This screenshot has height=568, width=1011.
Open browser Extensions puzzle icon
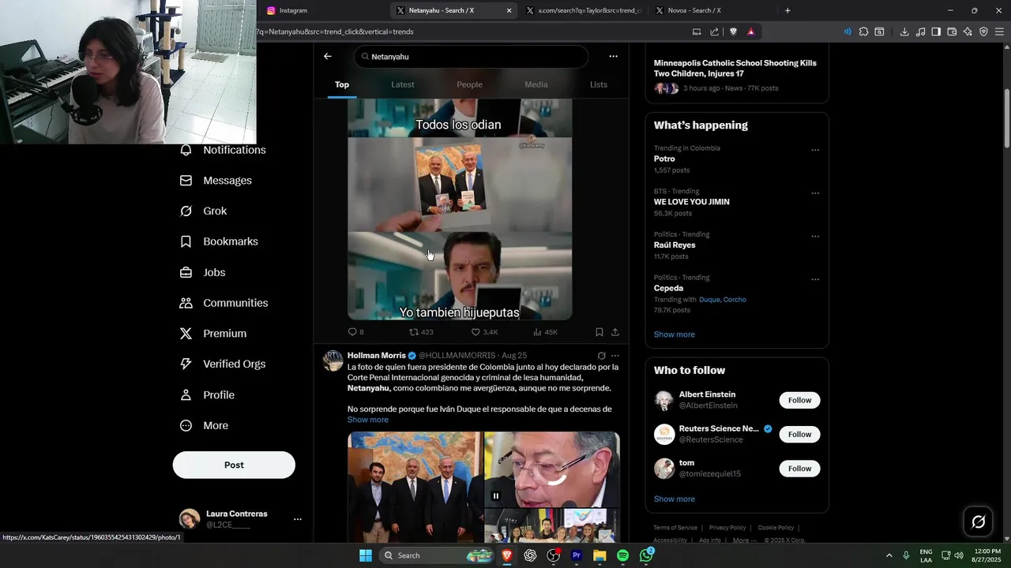[863, 32]
